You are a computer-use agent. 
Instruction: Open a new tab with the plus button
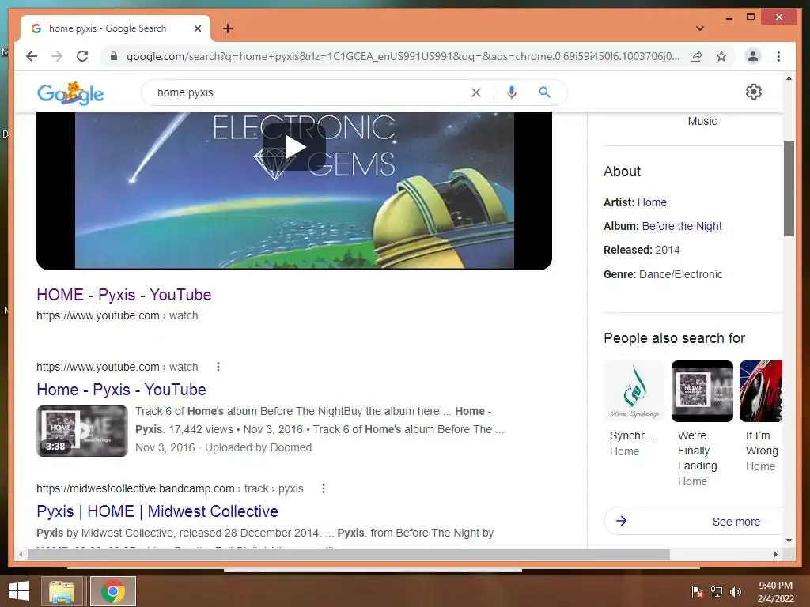point(228,28)
